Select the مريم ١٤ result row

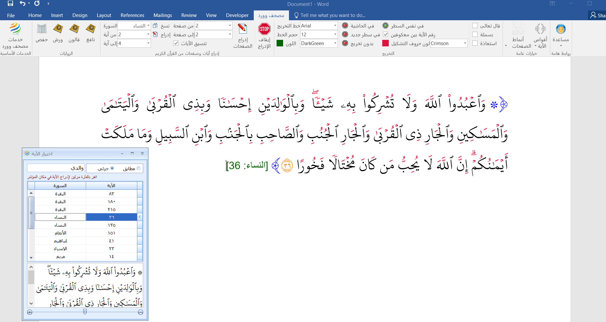pyautogui.click(x=86, y=256)
